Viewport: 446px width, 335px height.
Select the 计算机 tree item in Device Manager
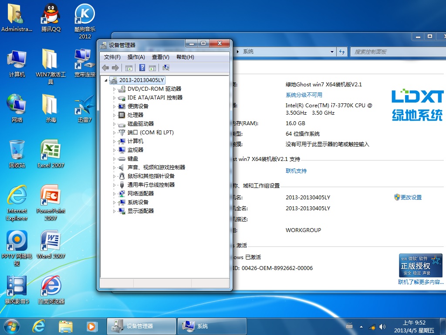click(x=135, y=141)
